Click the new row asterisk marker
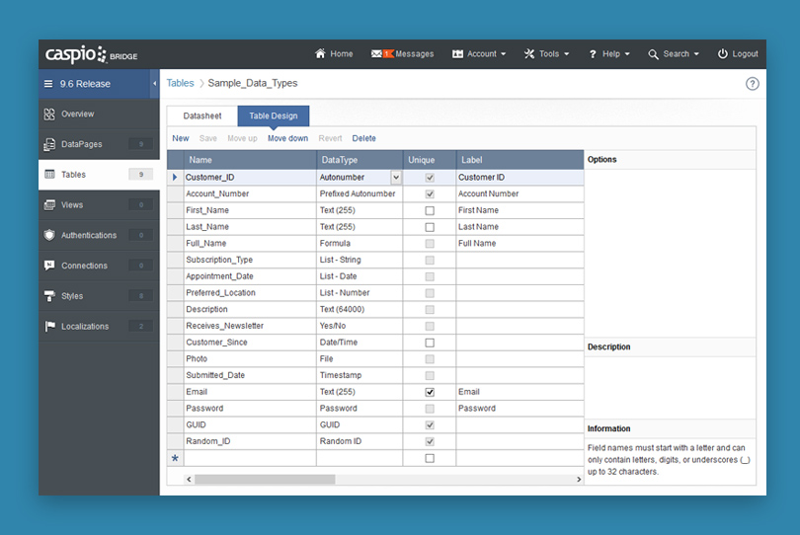This screenshot has width=800, height=535. pyautogui.click(x=175, y=458)
